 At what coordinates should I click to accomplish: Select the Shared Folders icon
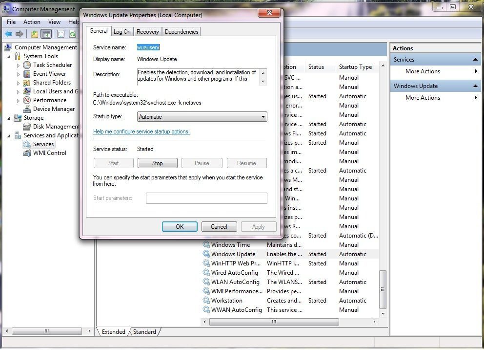(x=27, y=83)
